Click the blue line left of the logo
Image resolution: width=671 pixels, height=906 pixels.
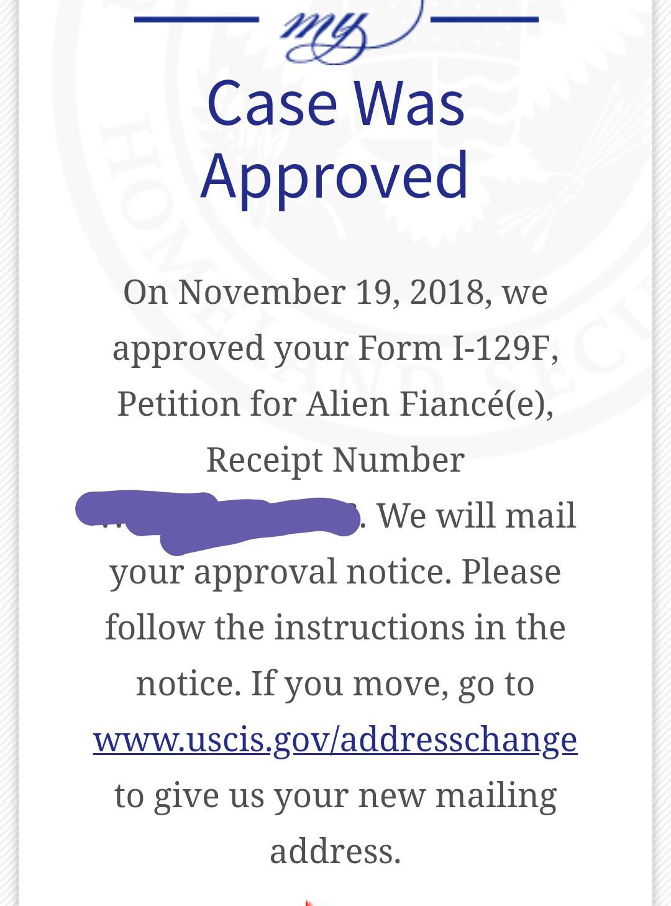tap(196, 20)
